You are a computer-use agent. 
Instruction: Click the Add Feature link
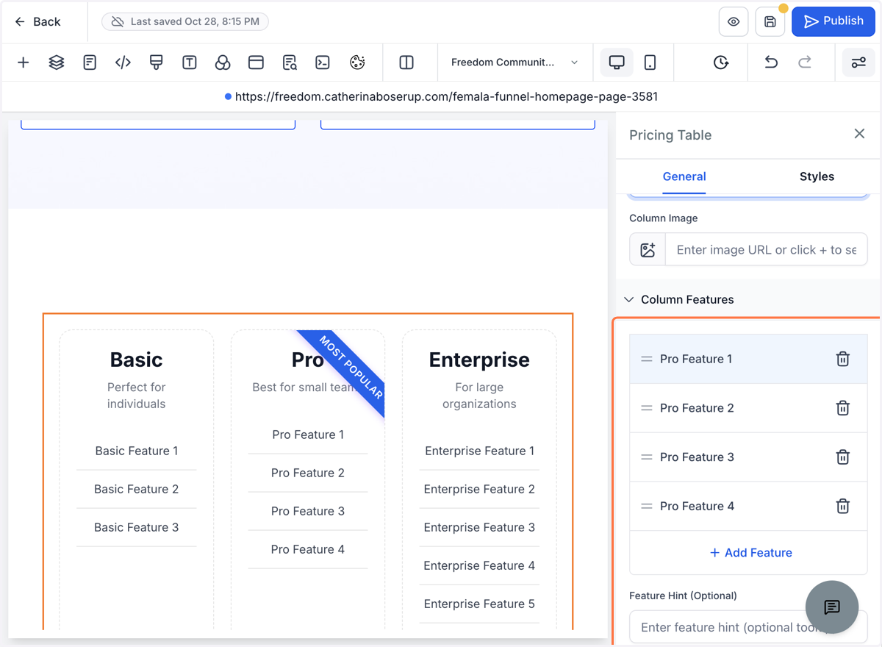(750, 553)
